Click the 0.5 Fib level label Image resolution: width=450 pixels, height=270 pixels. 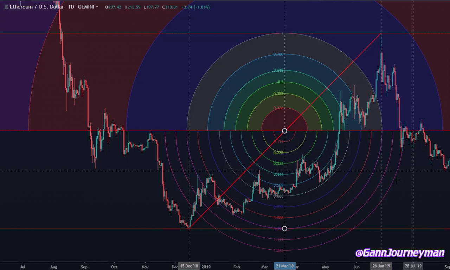281,82
